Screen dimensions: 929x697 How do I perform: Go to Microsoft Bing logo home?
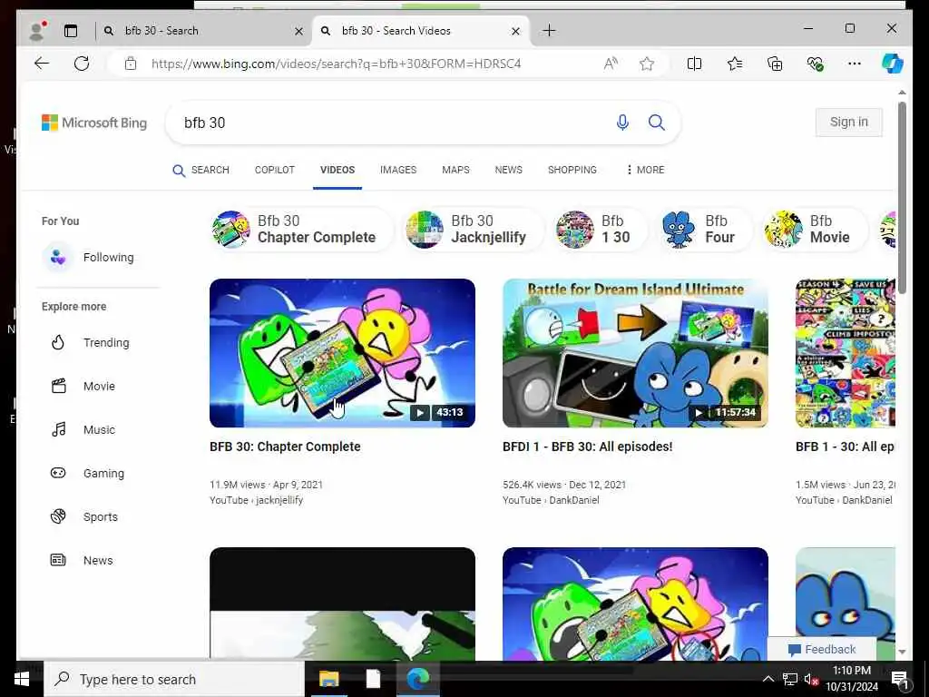(x=94, y=123)
